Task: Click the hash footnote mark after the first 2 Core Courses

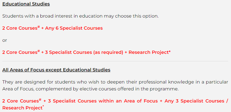Action: pos(39,27)
